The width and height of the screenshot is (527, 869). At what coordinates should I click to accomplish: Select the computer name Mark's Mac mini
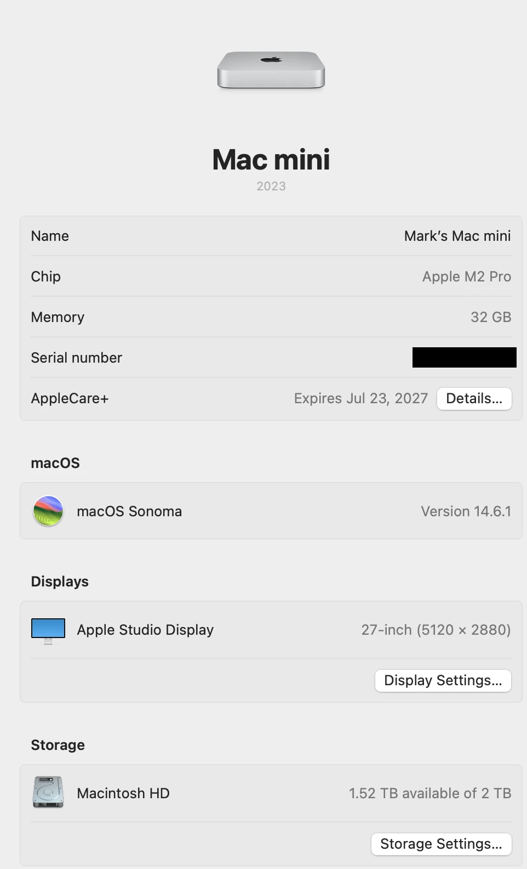pyautogui.click(x=457, y=236)
